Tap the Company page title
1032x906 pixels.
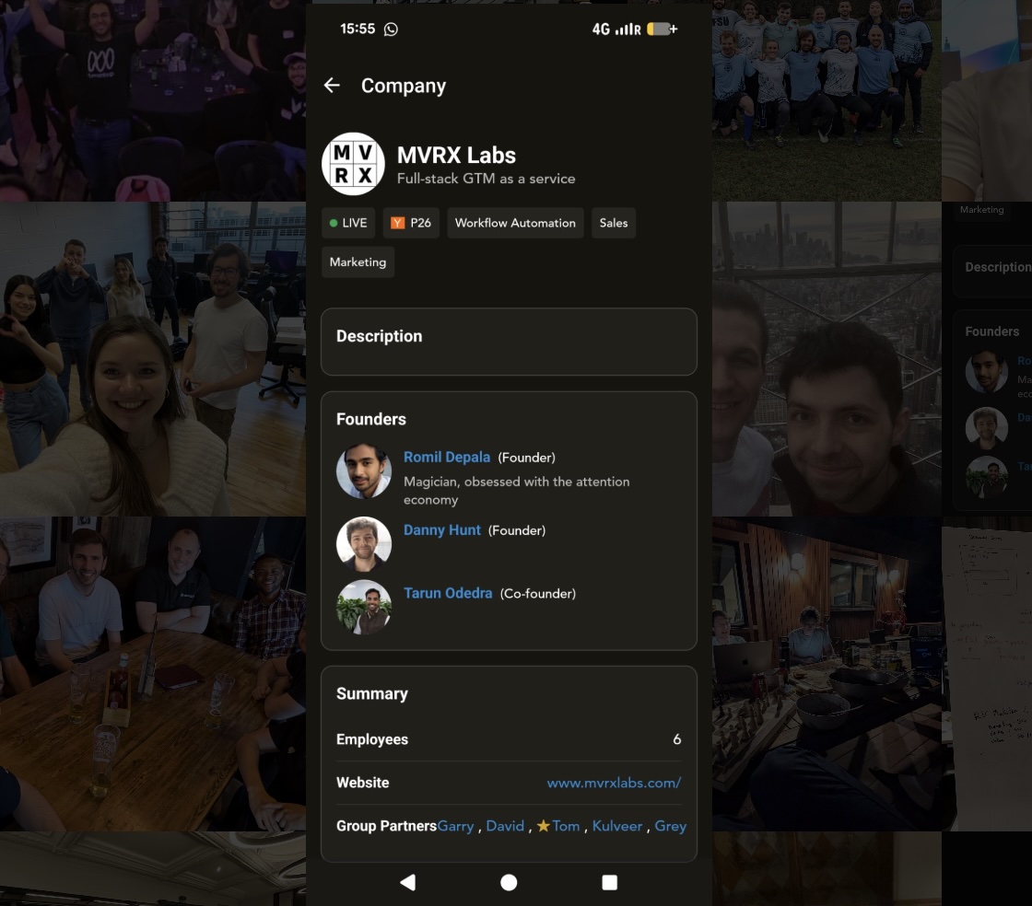[x=404, y=86]
